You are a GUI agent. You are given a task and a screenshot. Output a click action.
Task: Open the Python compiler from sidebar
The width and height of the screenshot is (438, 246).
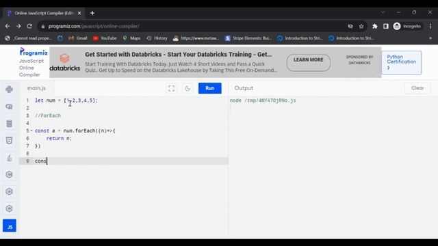(x=9, y=90)
